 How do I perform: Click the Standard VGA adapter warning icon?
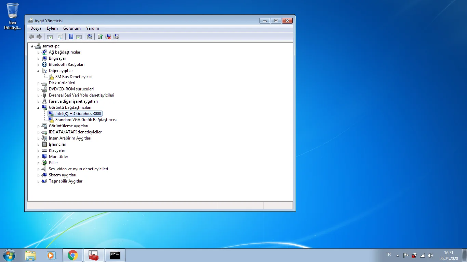click(51, 120)
